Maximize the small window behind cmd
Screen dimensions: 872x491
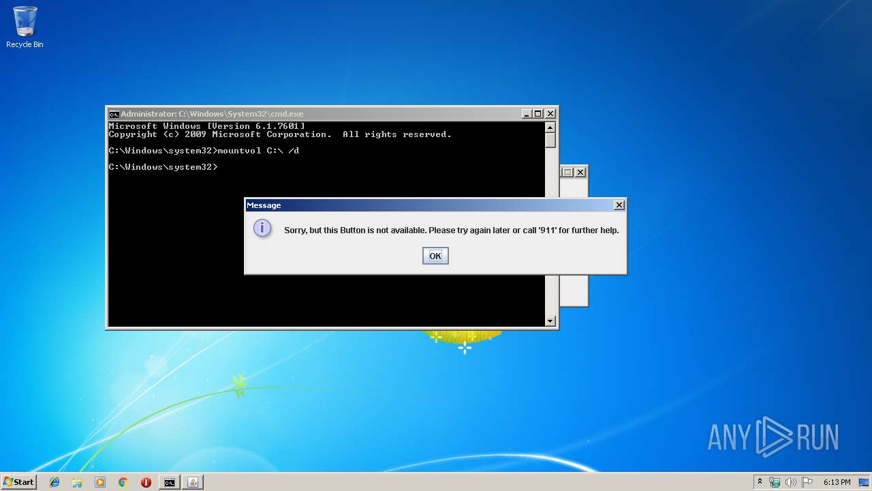click(x=567, y=173)
